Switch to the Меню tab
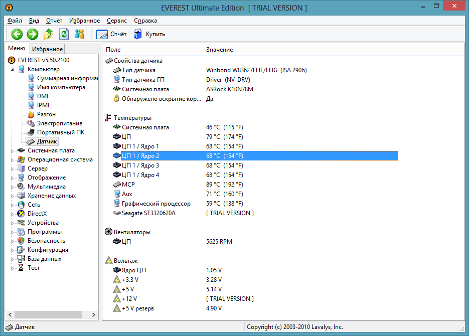Screen dimensions: 469x336 [17, 48]
